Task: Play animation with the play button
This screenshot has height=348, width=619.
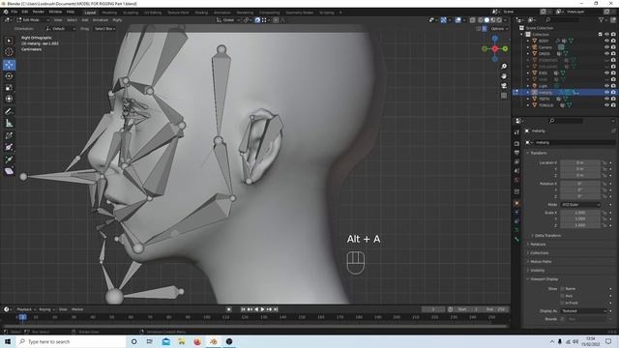Action: 263,309
